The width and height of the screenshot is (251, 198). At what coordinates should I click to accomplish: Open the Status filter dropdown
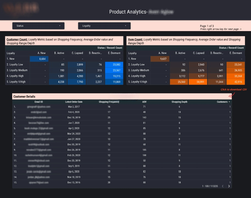coord(38,26)
